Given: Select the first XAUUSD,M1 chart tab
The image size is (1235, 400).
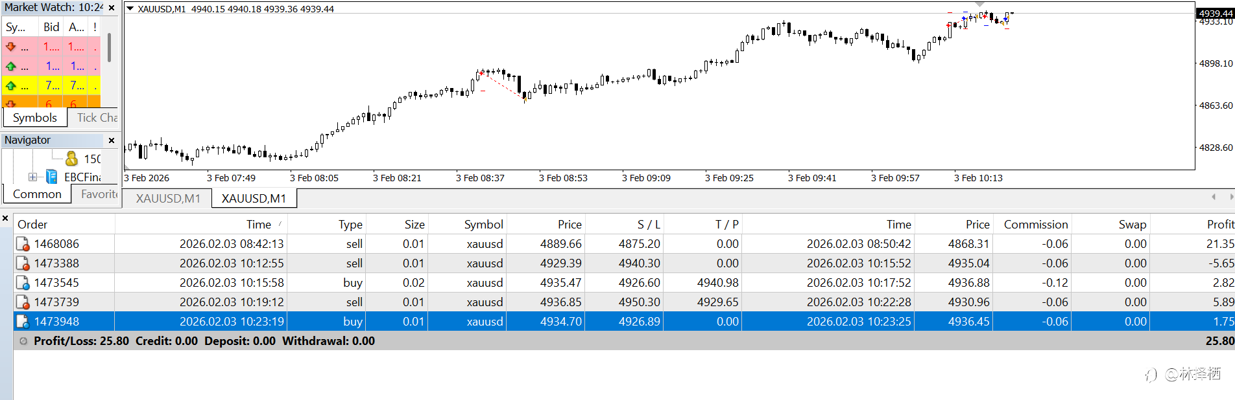Looking at the screenshot, I should (x=168, y=199).
